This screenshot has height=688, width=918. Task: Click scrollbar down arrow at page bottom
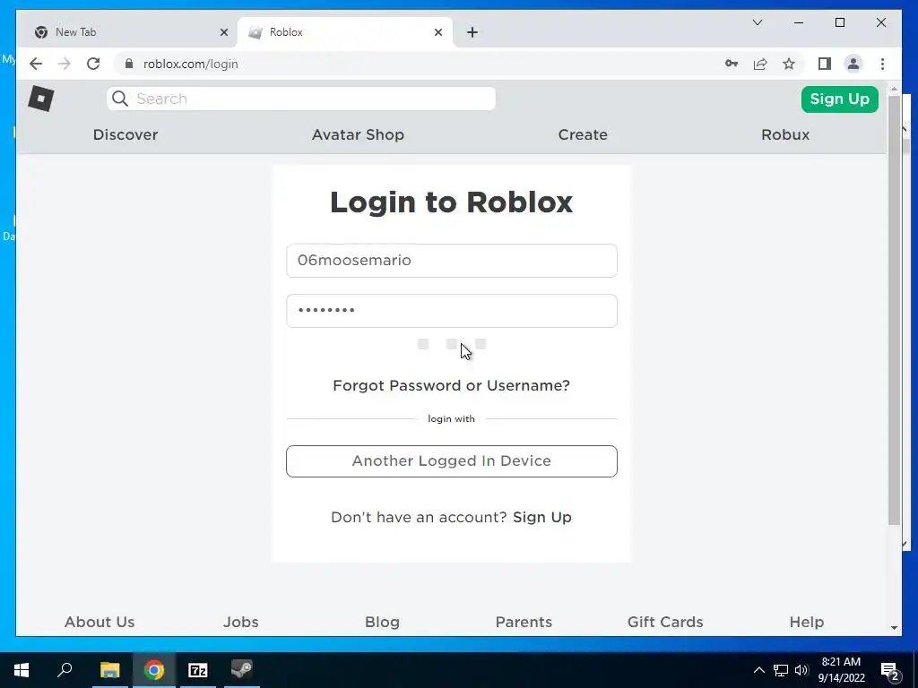[894, 628]
